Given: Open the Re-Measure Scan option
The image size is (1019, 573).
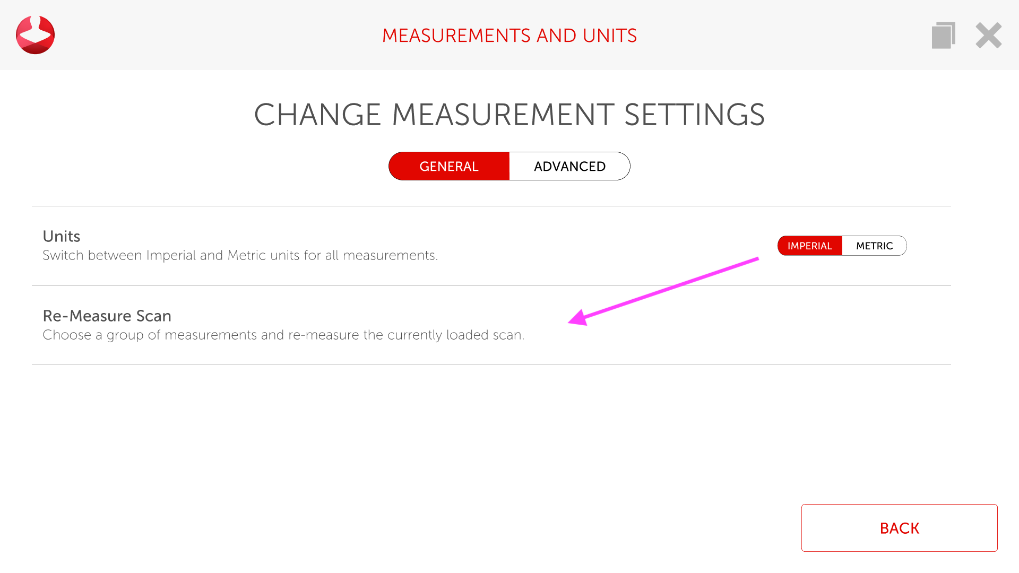Looking at the screenshot, I should click(107, 316).
